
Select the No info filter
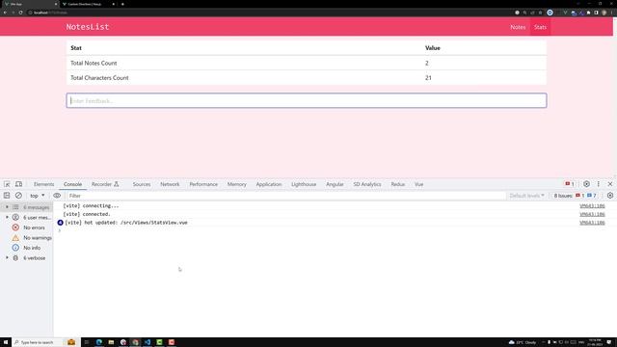26,248
